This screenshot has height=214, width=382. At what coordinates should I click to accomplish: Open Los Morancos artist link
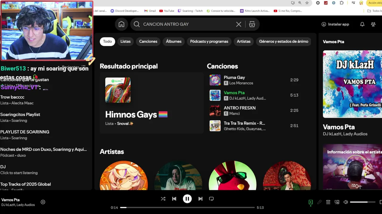(x=241, y=83)
